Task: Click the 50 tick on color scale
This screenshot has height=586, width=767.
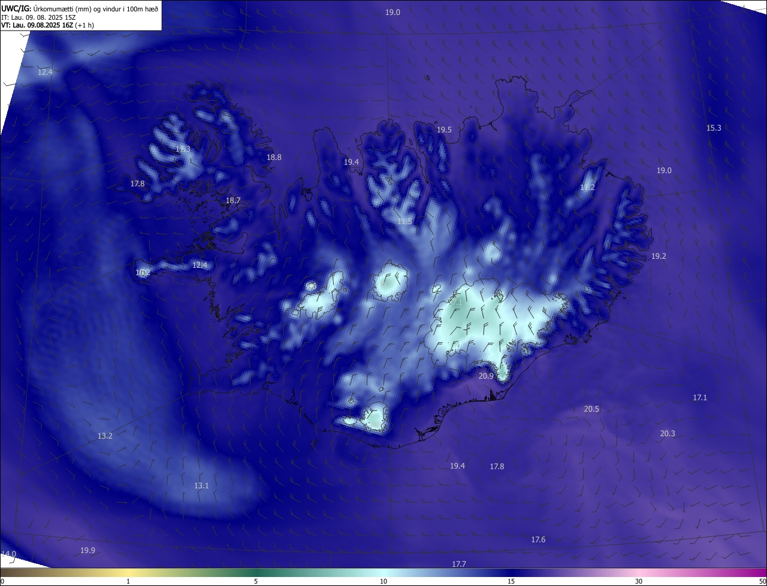Action: [762, 582]
